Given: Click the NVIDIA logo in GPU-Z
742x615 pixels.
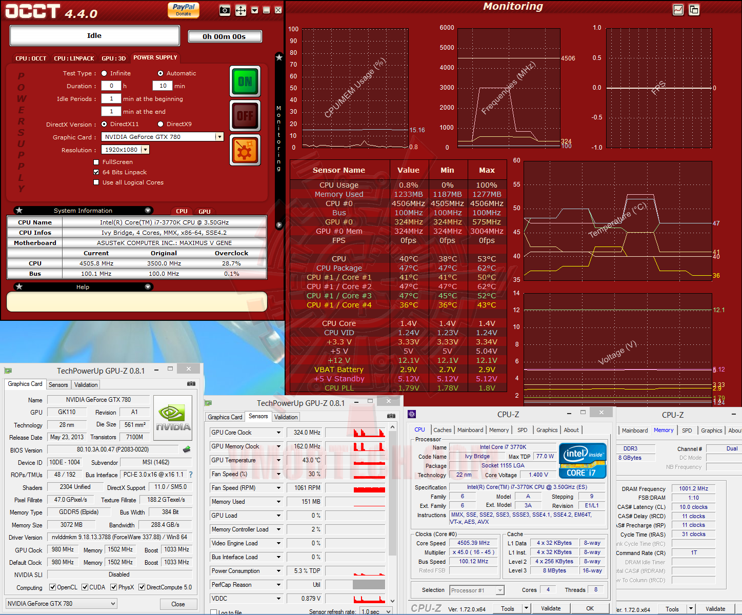Looking at the screenshot, I should pos(173,418).
